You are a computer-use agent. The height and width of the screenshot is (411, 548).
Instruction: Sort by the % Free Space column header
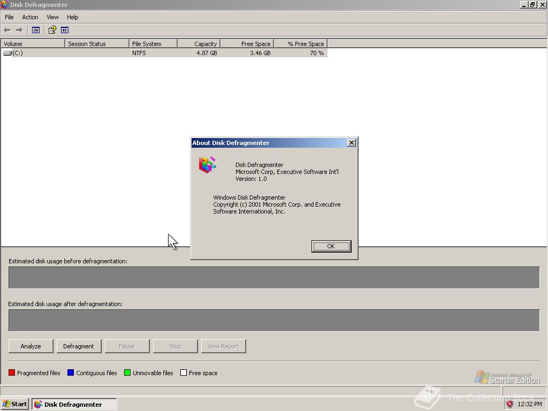301,44
